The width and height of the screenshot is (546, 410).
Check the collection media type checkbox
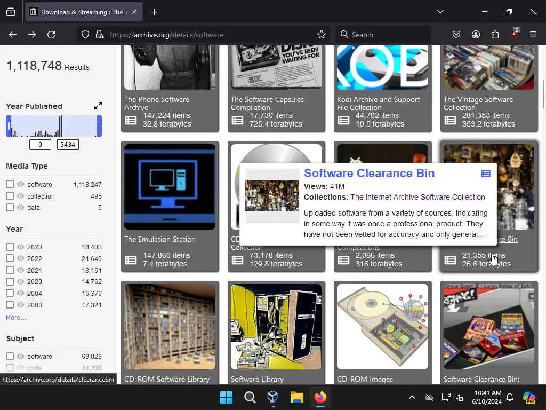[x=10, y=196]
